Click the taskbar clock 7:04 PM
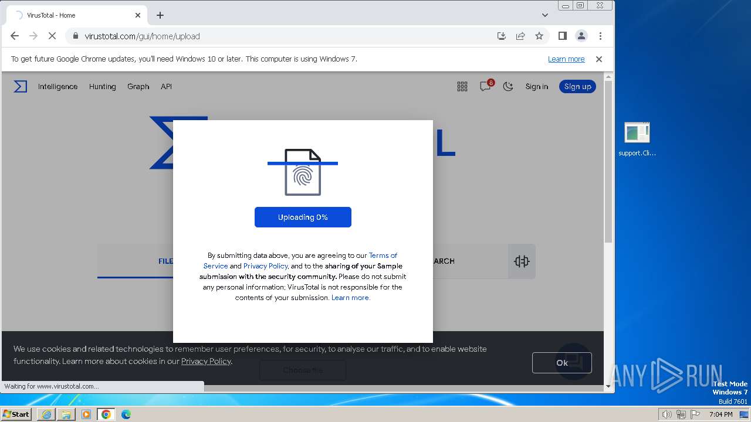 pos(721,414)
